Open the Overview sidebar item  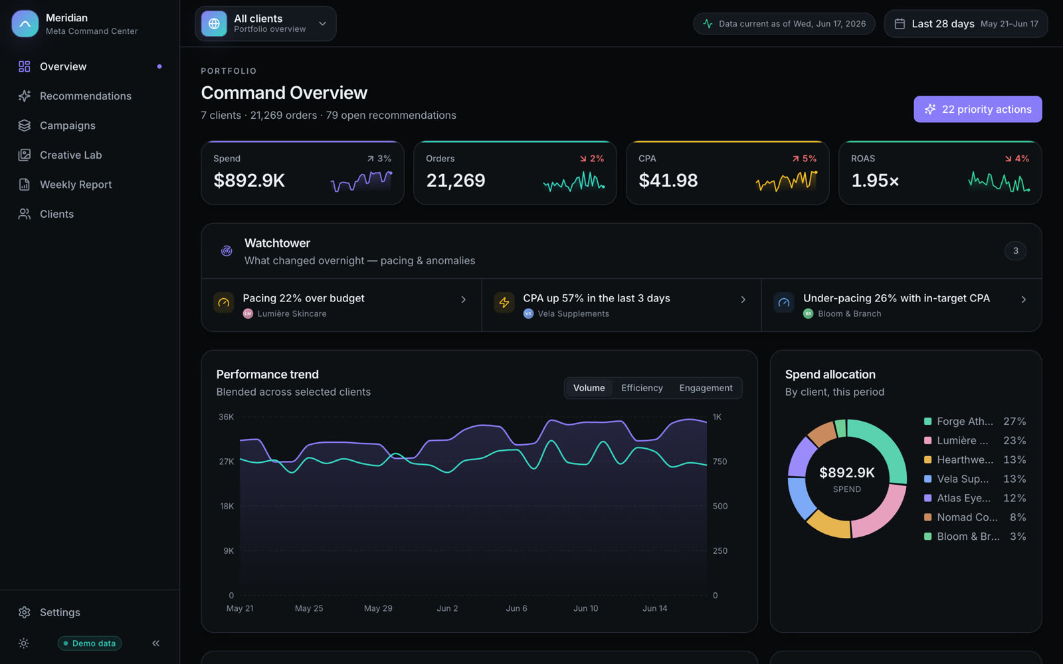point(90,66)
